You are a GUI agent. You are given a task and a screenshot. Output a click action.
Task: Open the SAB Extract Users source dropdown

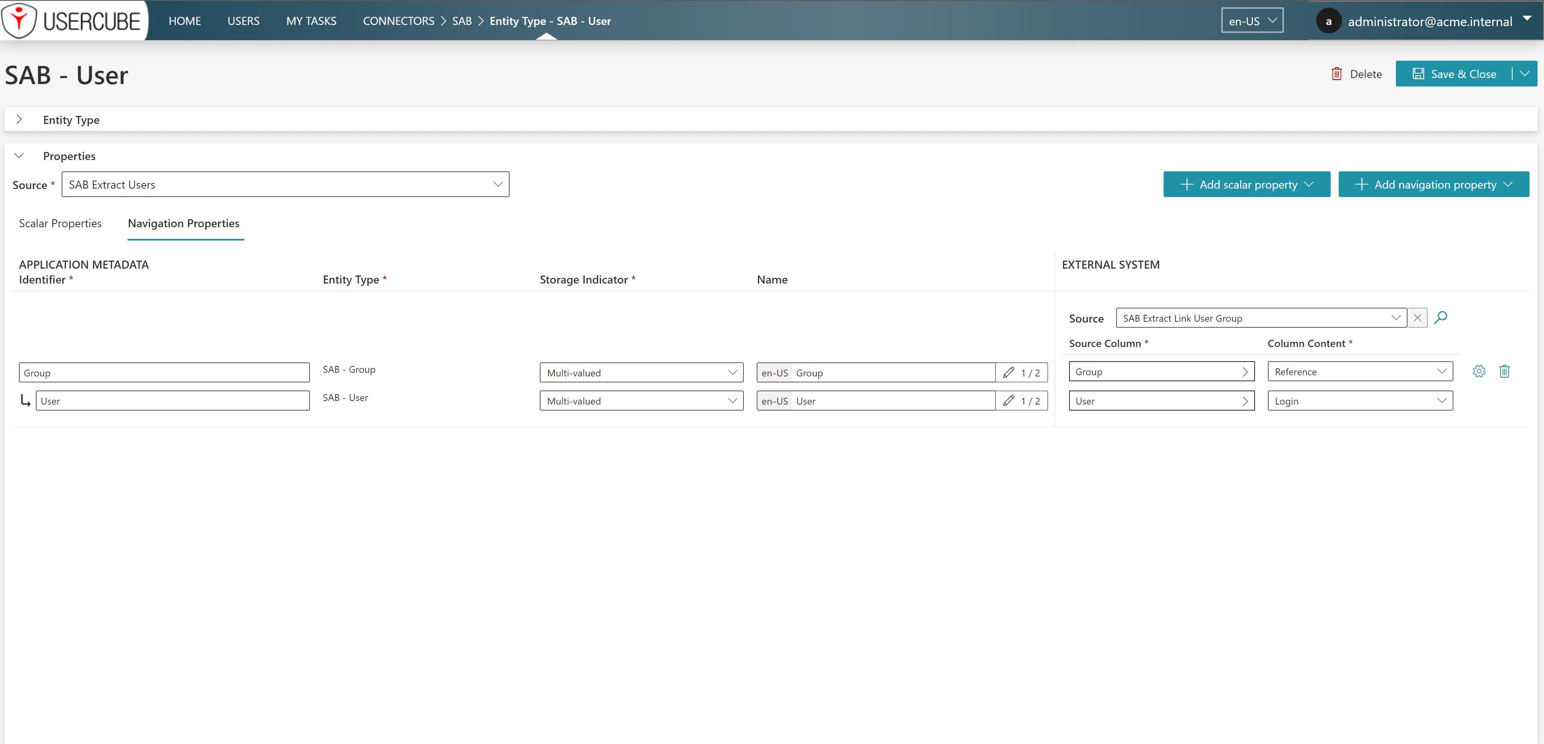point(285,185)
